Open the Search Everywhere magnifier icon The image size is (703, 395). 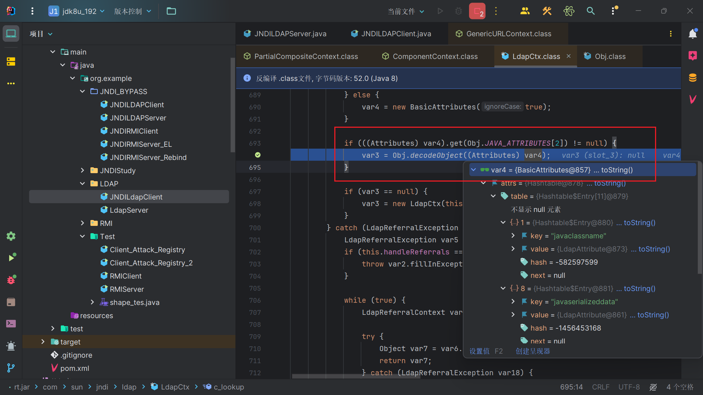(x=590, y=11)
